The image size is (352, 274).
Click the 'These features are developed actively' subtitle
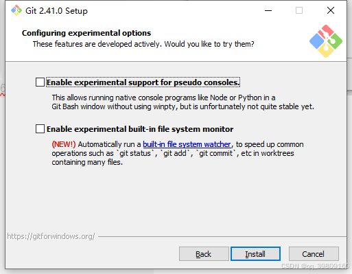pyautogui.click(x=143, y=44)
